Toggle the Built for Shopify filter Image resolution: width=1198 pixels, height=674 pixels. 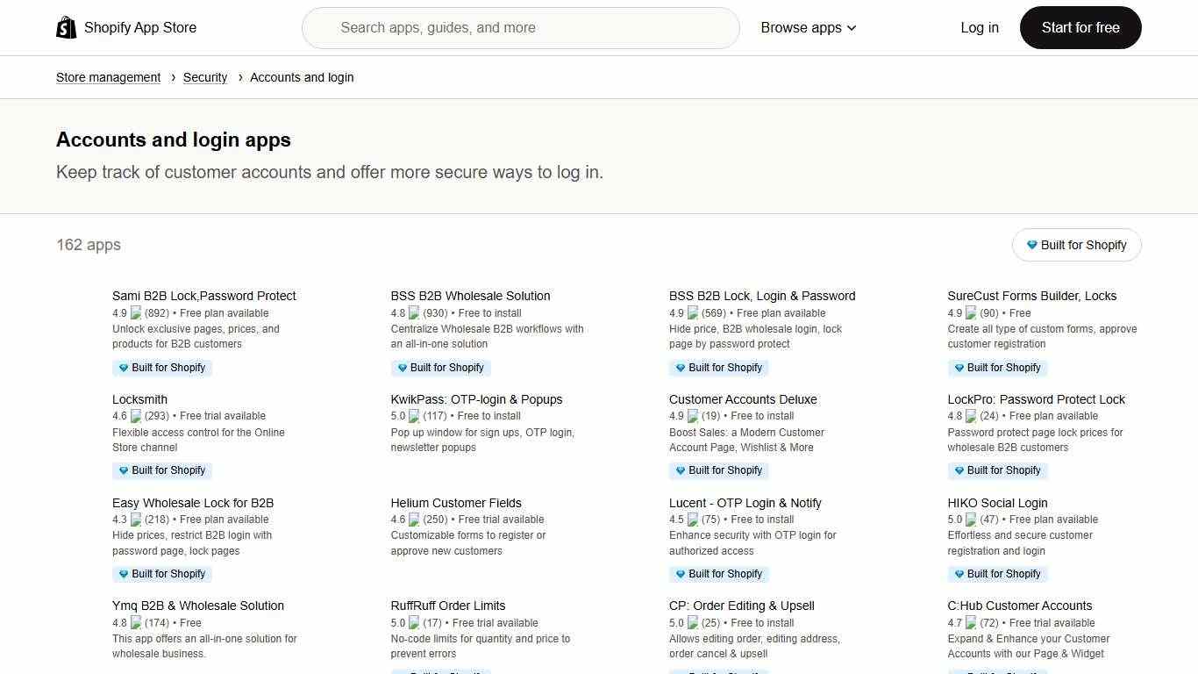pos(1076,245)
